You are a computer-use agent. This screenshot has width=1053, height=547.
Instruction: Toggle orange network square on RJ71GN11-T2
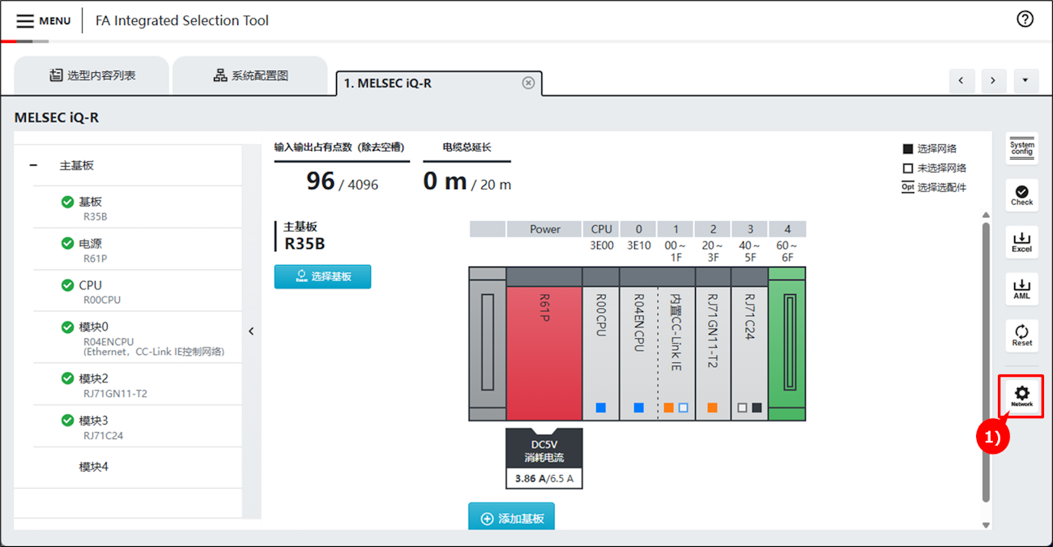712,408
